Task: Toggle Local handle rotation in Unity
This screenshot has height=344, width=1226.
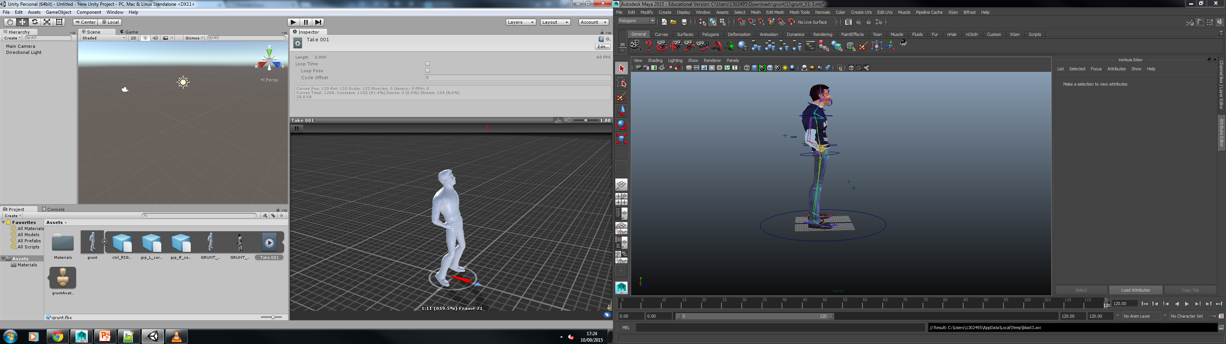Action: click(x=110, y=22)
